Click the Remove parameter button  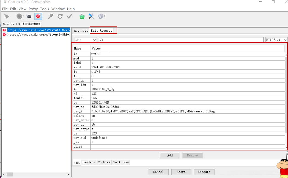tap(193, 155)
